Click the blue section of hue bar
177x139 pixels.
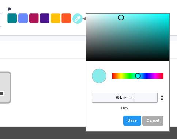point(147,76)
